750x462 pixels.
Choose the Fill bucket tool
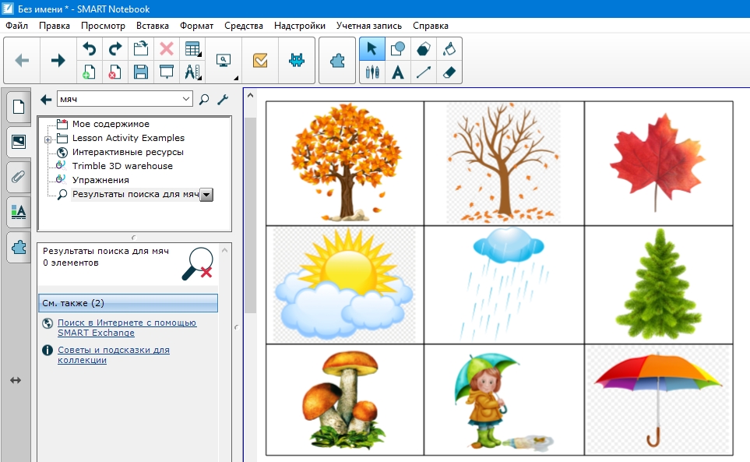coord(448,49)
